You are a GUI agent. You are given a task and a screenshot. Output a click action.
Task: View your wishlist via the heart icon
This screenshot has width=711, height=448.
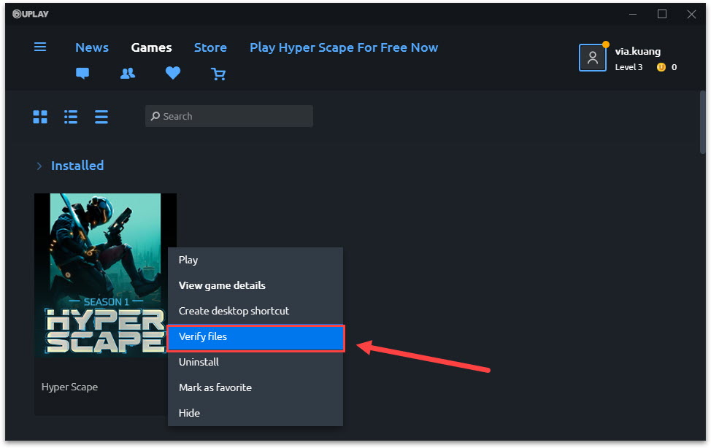pyautogui.click(x=172, y=73)
